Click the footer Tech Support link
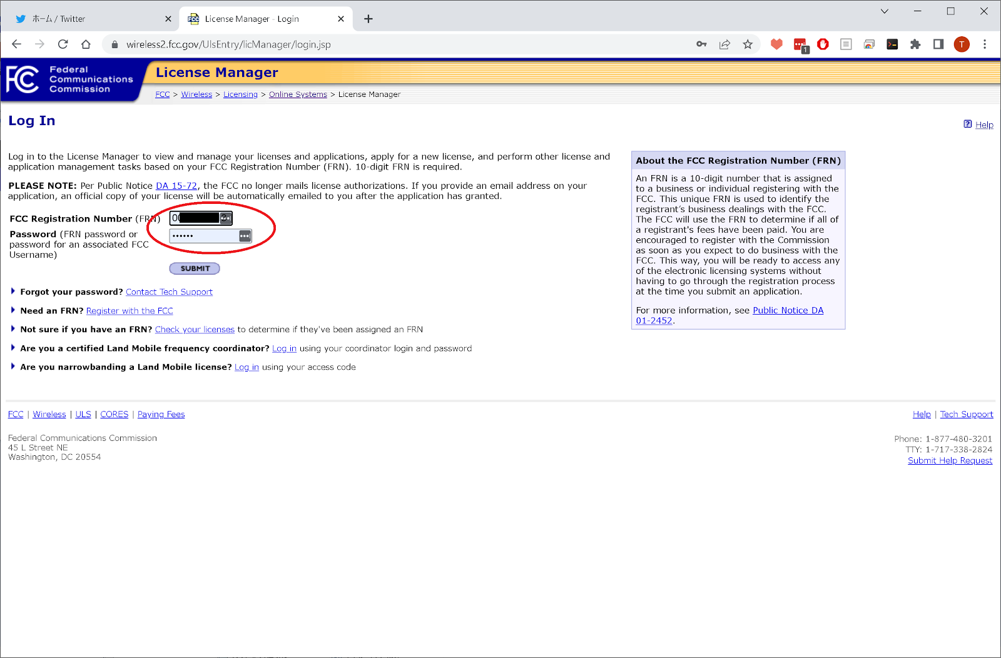 (967, 414)
